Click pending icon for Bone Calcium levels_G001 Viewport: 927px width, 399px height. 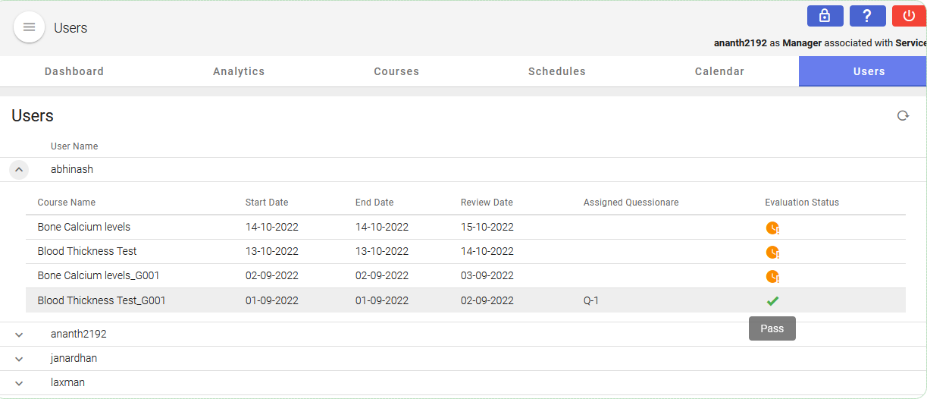point(772,276)
